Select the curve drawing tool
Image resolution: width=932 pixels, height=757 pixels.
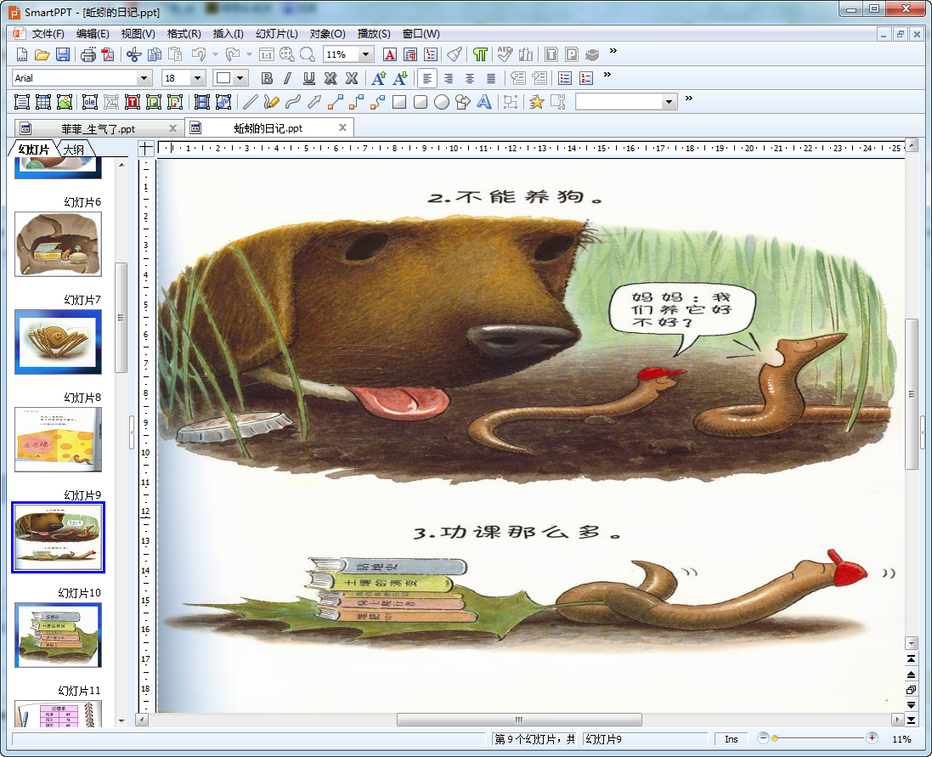click(293, 102)
